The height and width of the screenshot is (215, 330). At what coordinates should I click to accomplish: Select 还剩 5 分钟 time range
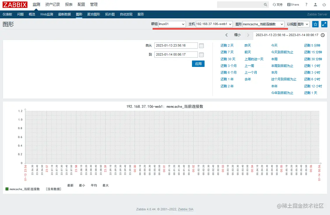click(312, 45)
